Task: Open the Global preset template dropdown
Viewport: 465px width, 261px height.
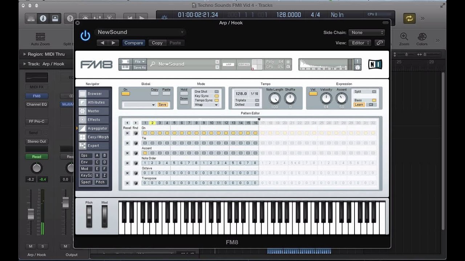Action: pyautogui.click(x=139, y=105)
